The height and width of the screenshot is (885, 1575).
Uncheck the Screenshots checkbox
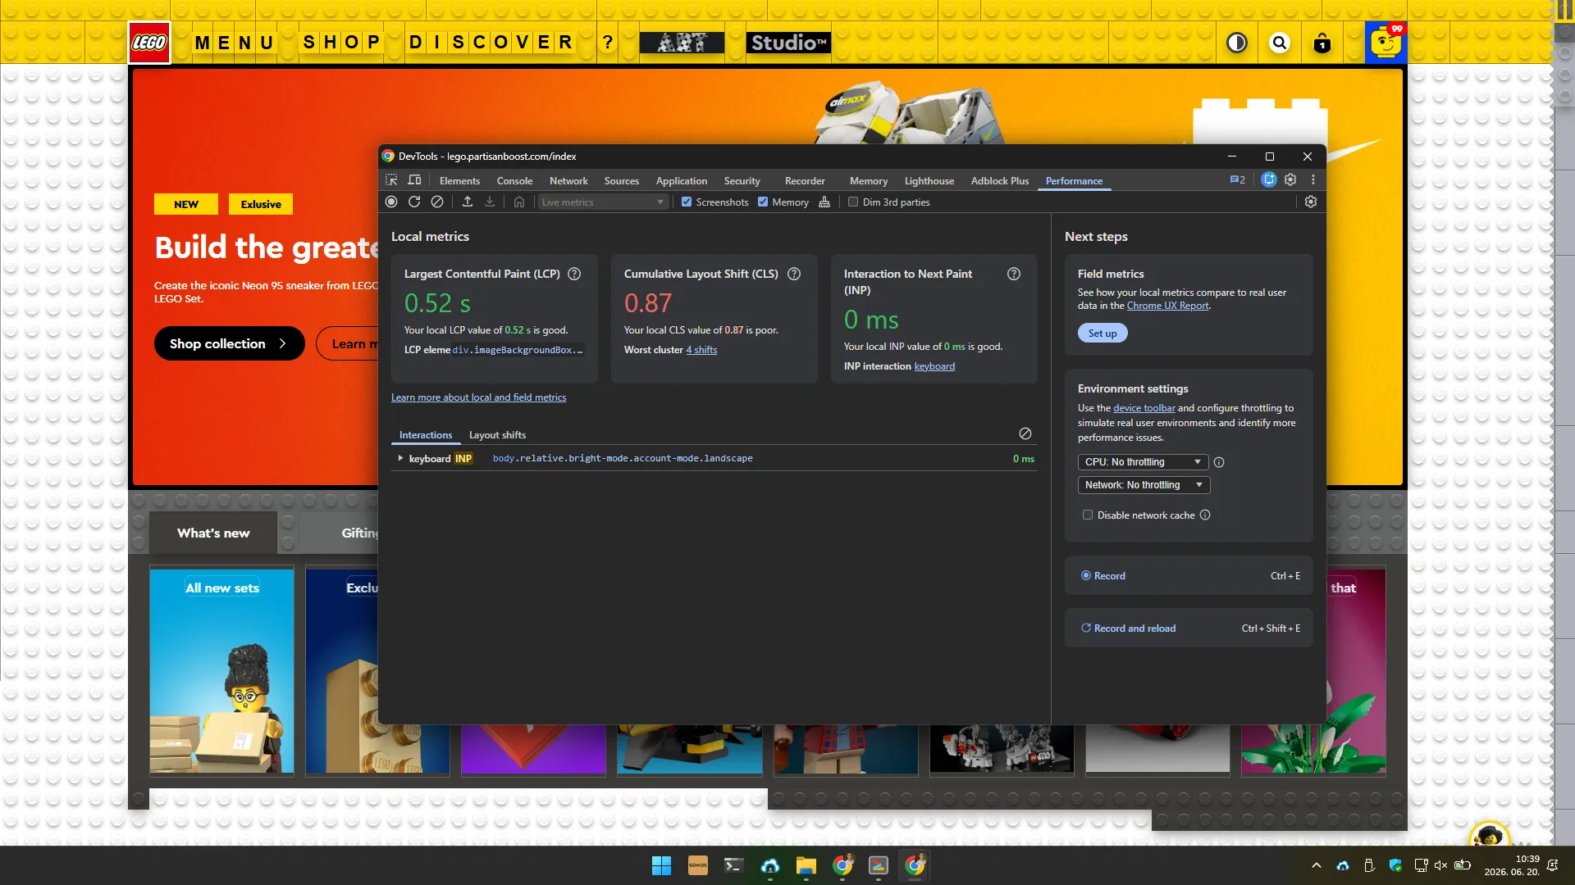click(687, 202)
